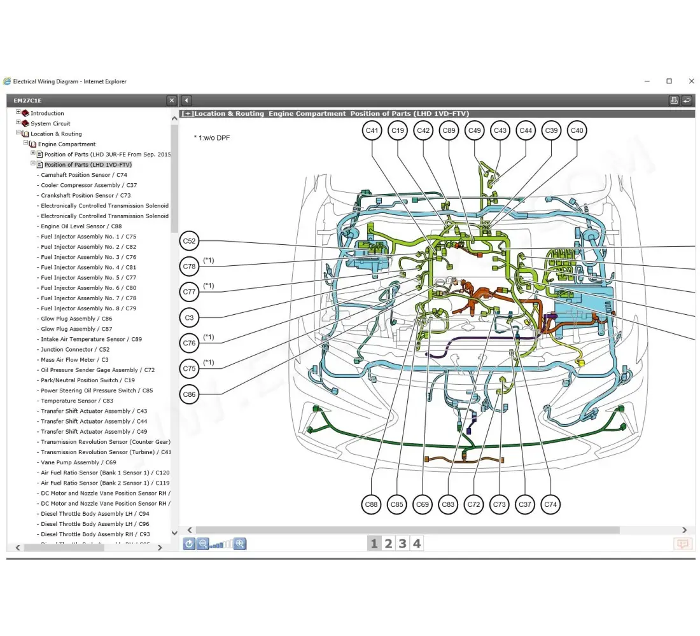Image resolution: width=700 pixels, height=636 pixels.
Task: Click the C52 connector label on diagram
Action: click(190, 241)
